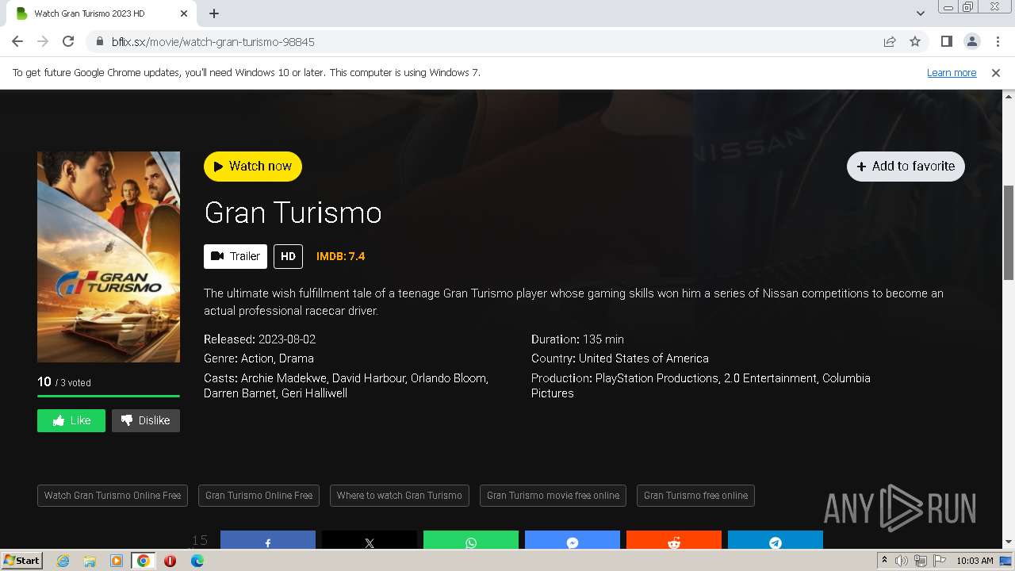Open the Windows Start menu
This screenshot has height=571, width=1015.
click(22, 561)
